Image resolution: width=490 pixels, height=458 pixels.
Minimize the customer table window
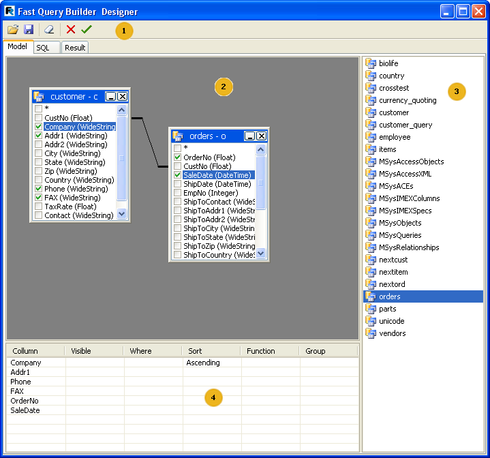click(111, 97)
